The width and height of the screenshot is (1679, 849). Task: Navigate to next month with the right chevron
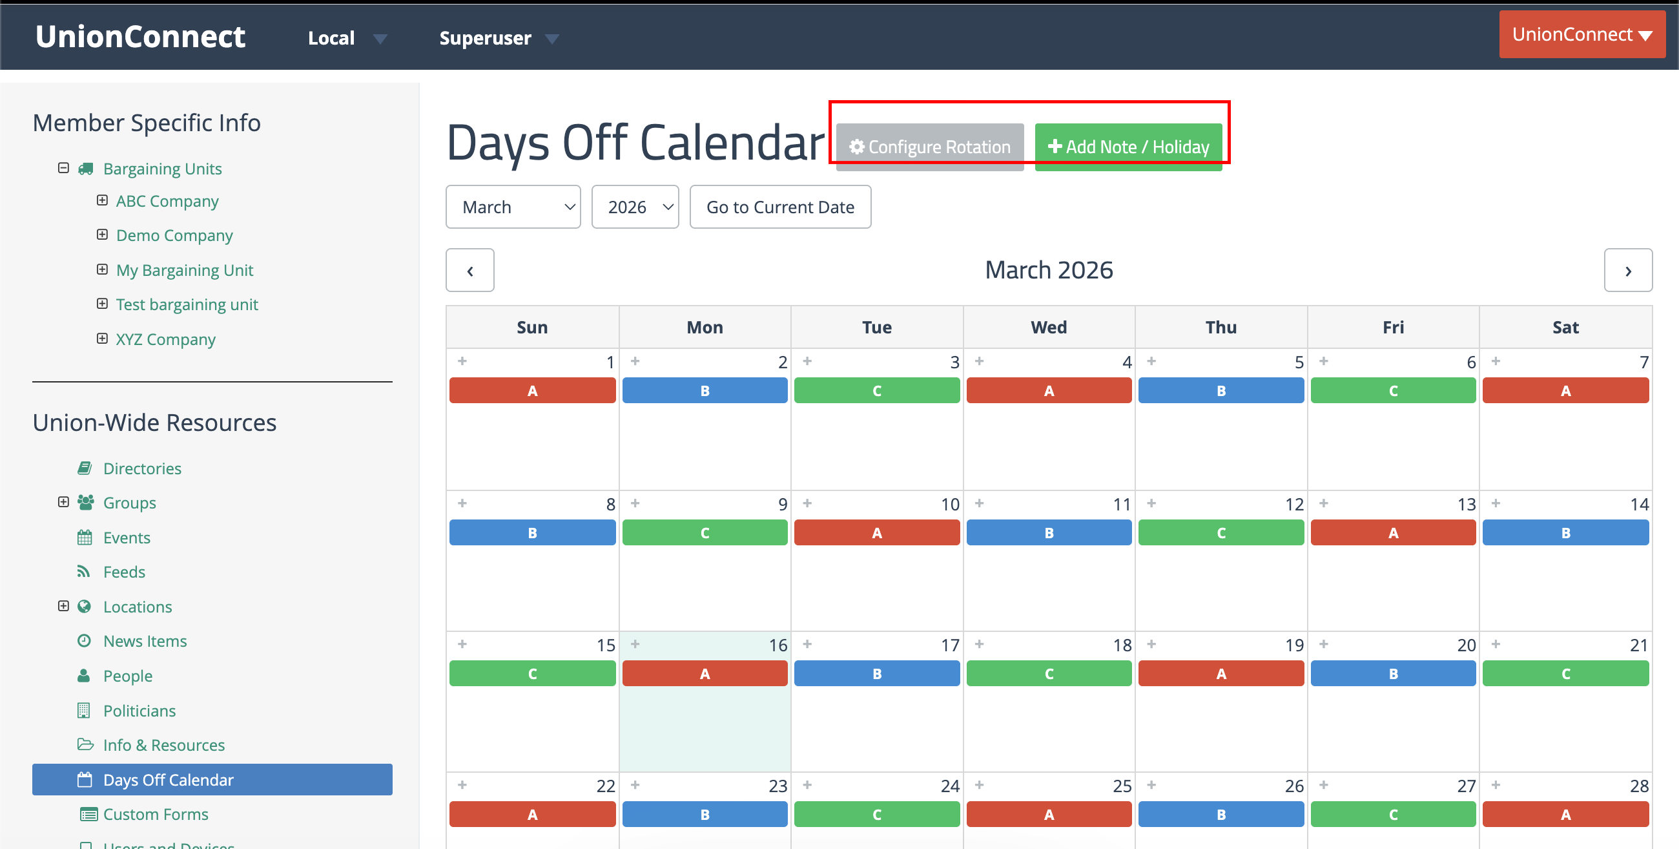click(1628, 270)
